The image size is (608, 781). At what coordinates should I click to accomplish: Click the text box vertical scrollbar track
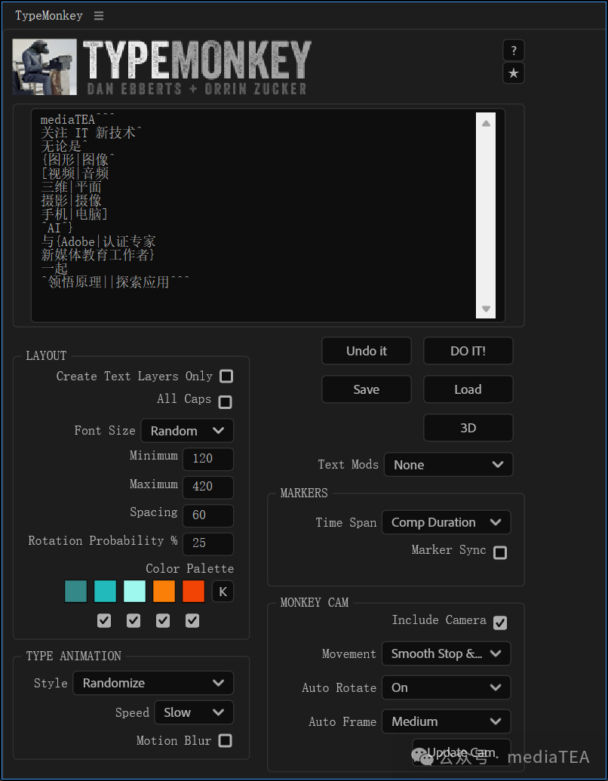[486, 215]
